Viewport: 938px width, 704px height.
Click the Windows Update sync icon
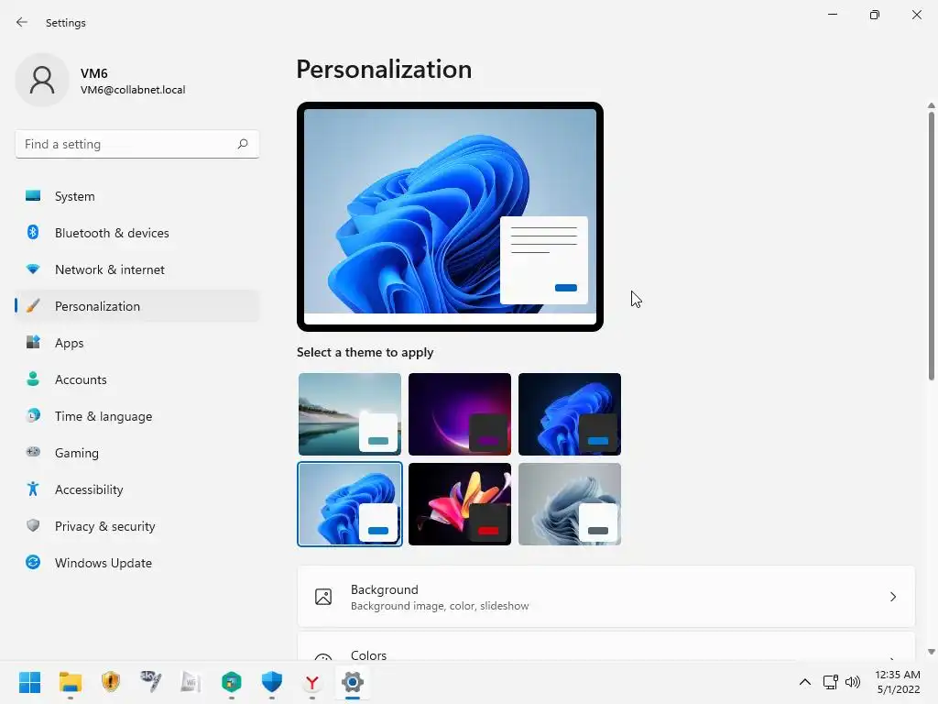[x=33, y=562]
